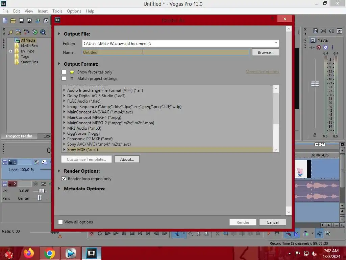The image size is (346, 260).
Task: Collapse the Output Format section arrow
Action: tap(59, 64)
